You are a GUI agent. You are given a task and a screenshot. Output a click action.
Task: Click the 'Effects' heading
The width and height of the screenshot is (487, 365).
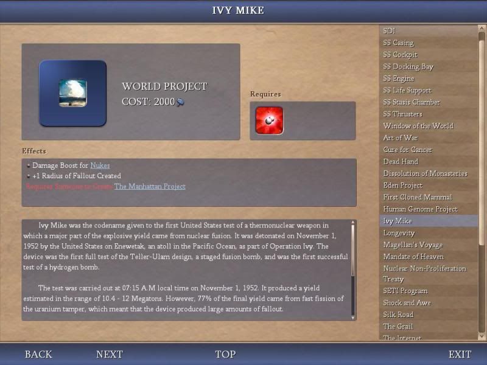click(34, 151)
